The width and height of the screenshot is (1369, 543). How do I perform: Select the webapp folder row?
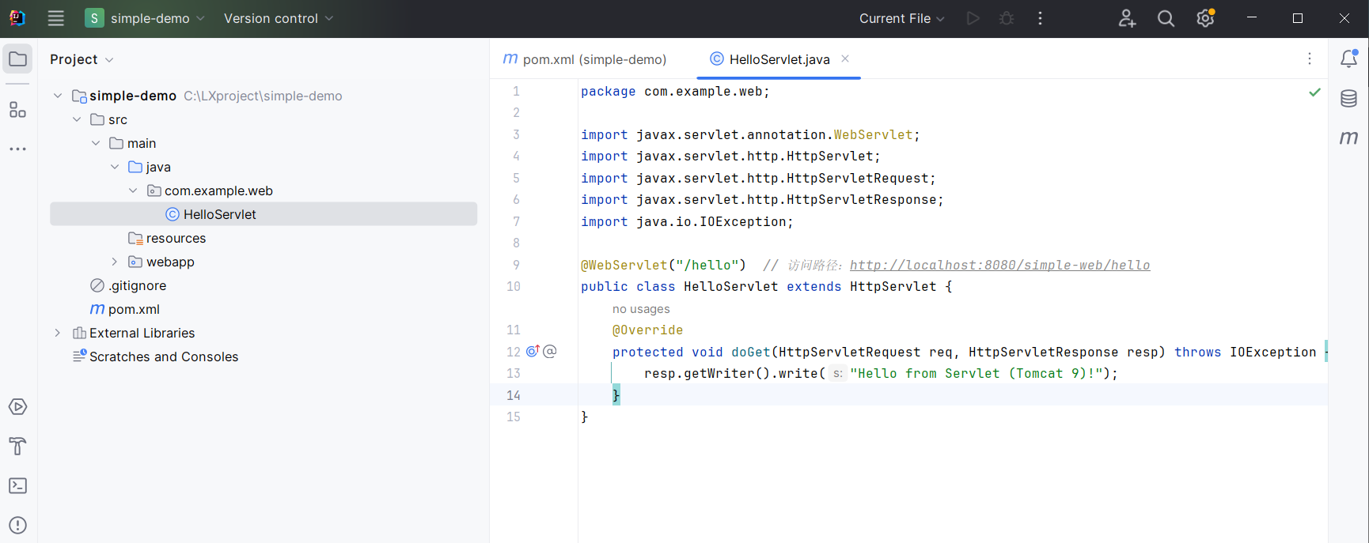click(264, 262)
